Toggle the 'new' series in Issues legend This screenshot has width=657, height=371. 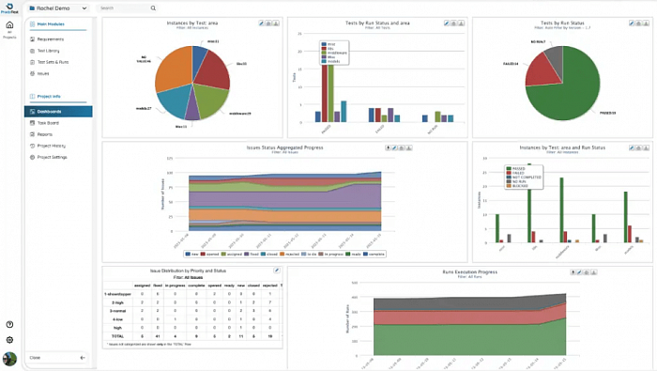pos(191,254)
